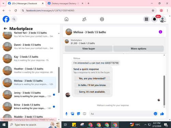This screenshot has width=171, height=128.
Task: Bookmark this page with star icon
Action: [x=153, y=11]
